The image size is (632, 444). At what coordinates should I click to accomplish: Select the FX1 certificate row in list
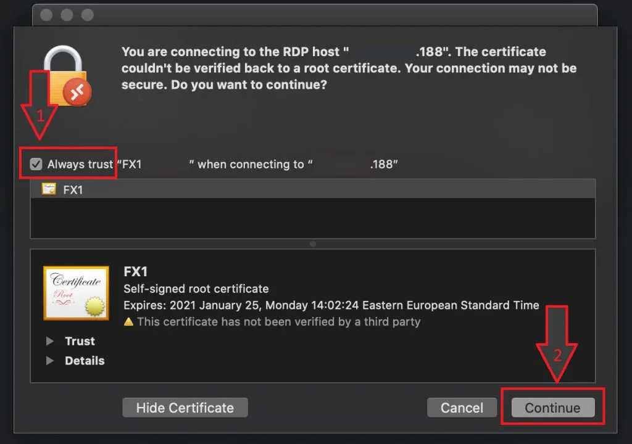[313, 189]
